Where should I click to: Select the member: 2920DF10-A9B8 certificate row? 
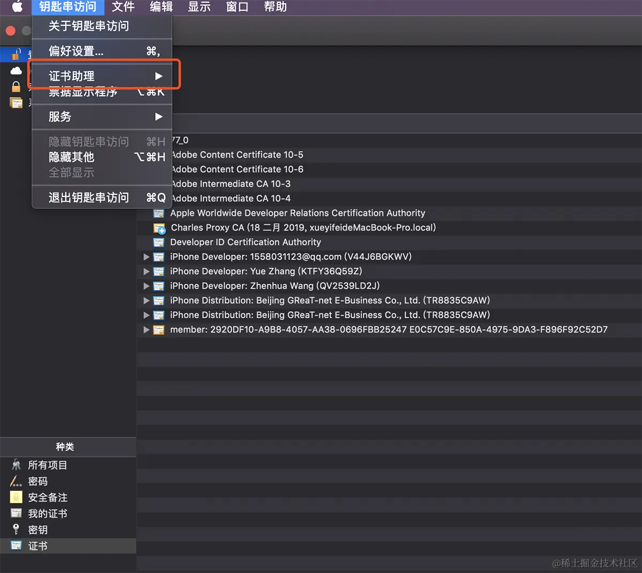coord(389,330)
